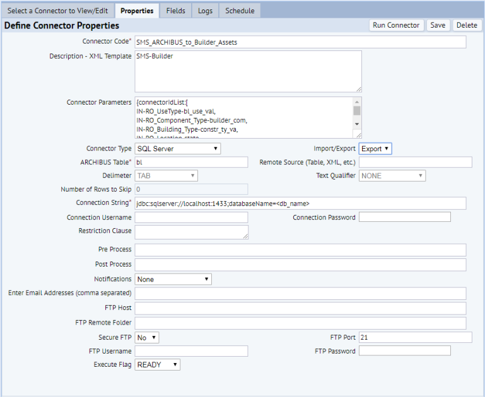Click the FTP Port field

pos(415,338)
